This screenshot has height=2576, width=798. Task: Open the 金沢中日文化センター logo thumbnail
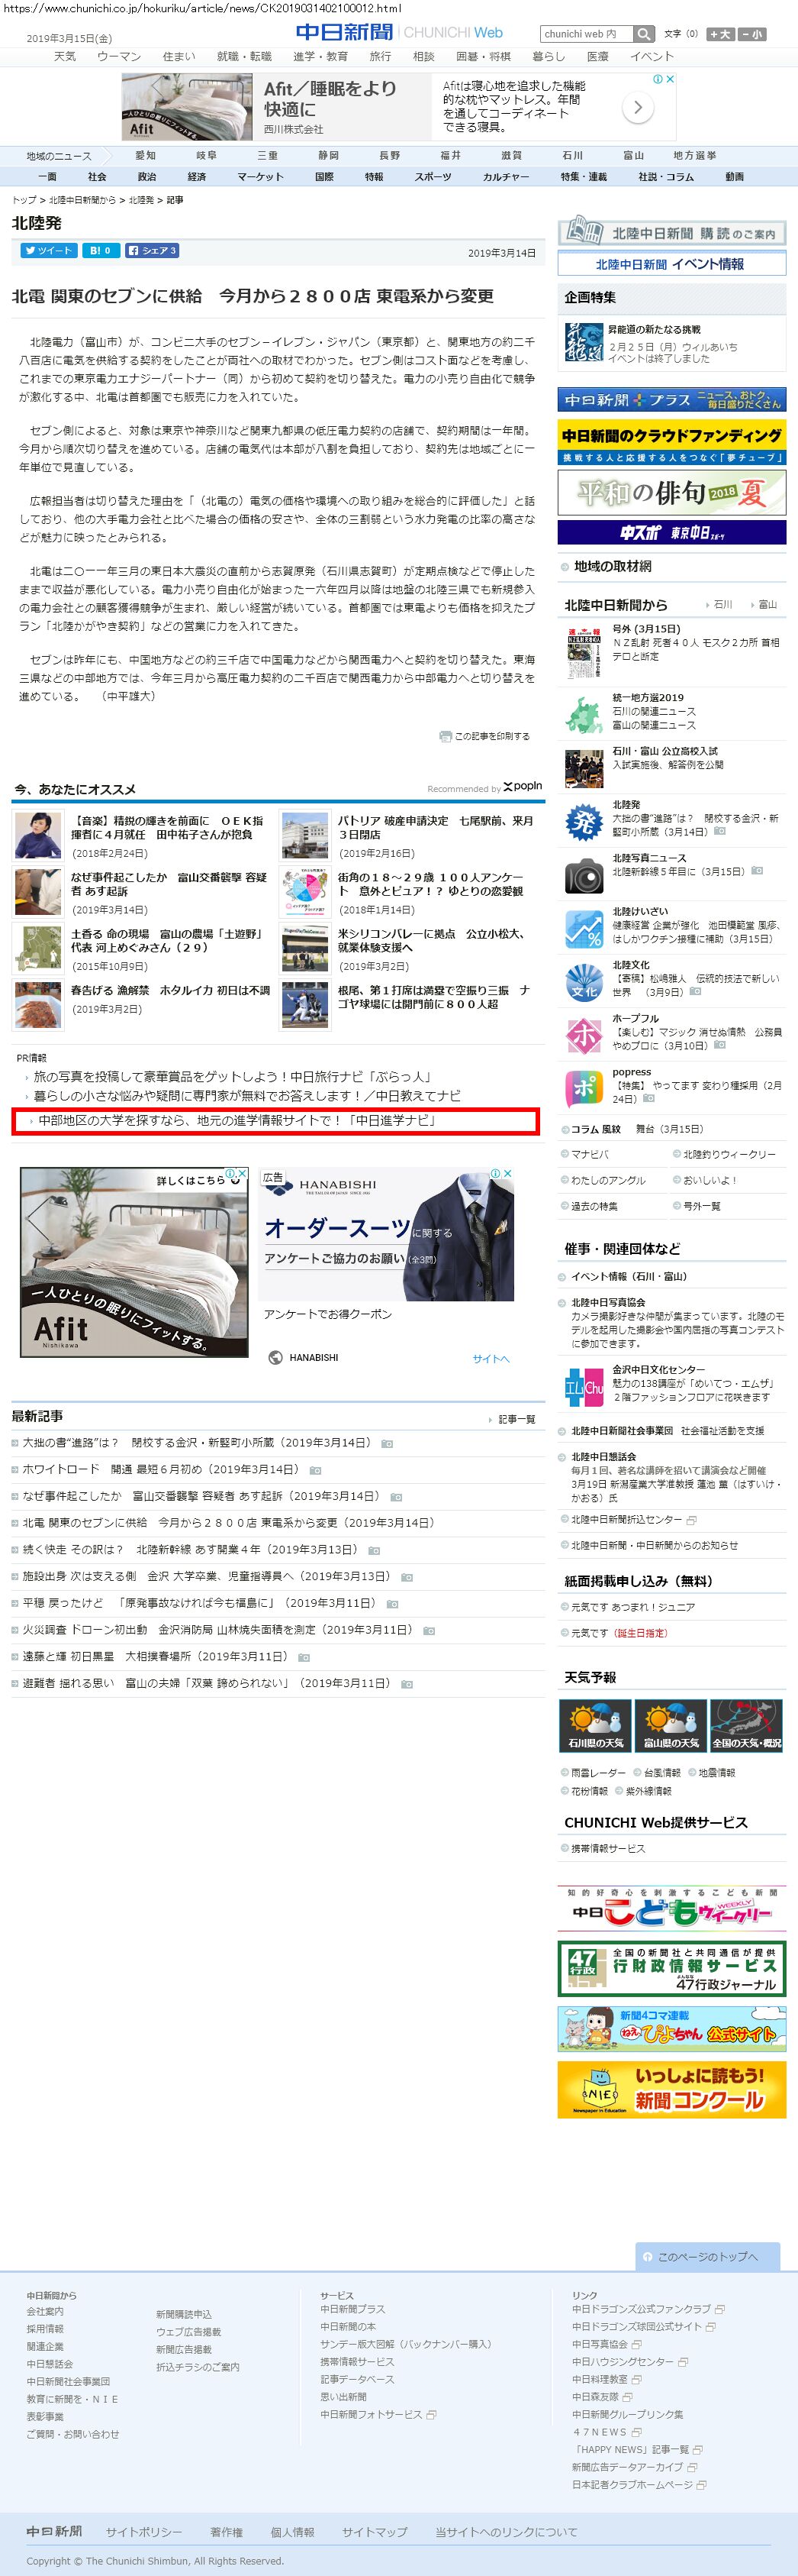pos(584,1387)
